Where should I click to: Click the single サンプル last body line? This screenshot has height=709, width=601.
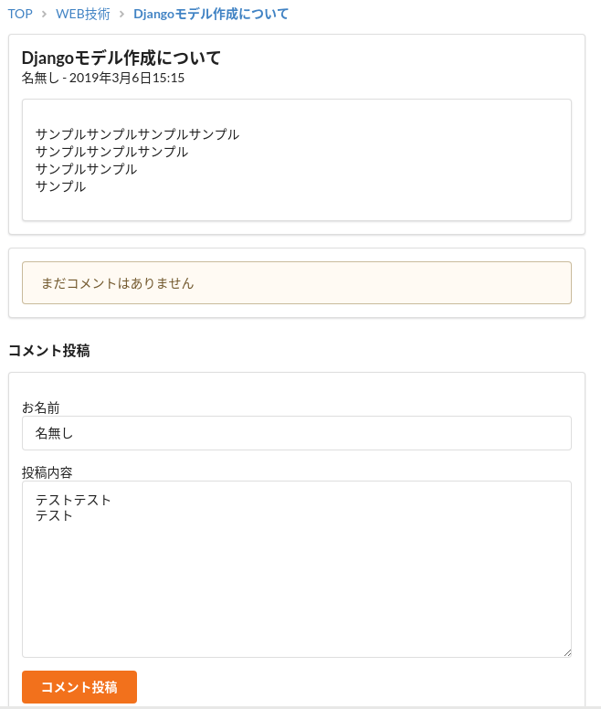[x=60, y=186]
